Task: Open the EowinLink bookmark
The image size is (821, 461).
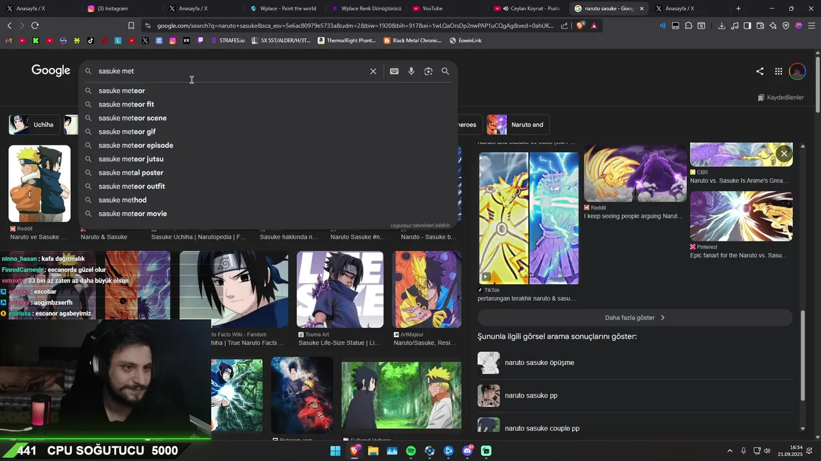Action: point(466,40)
